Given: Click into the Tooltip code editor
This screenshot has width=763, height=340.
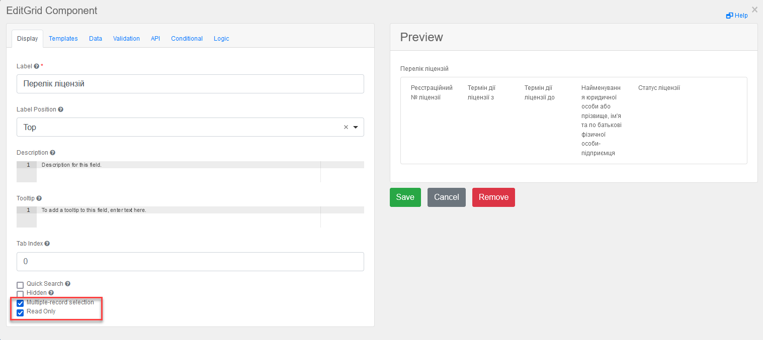Looking at the screenshot, I should tap(190, 217).
